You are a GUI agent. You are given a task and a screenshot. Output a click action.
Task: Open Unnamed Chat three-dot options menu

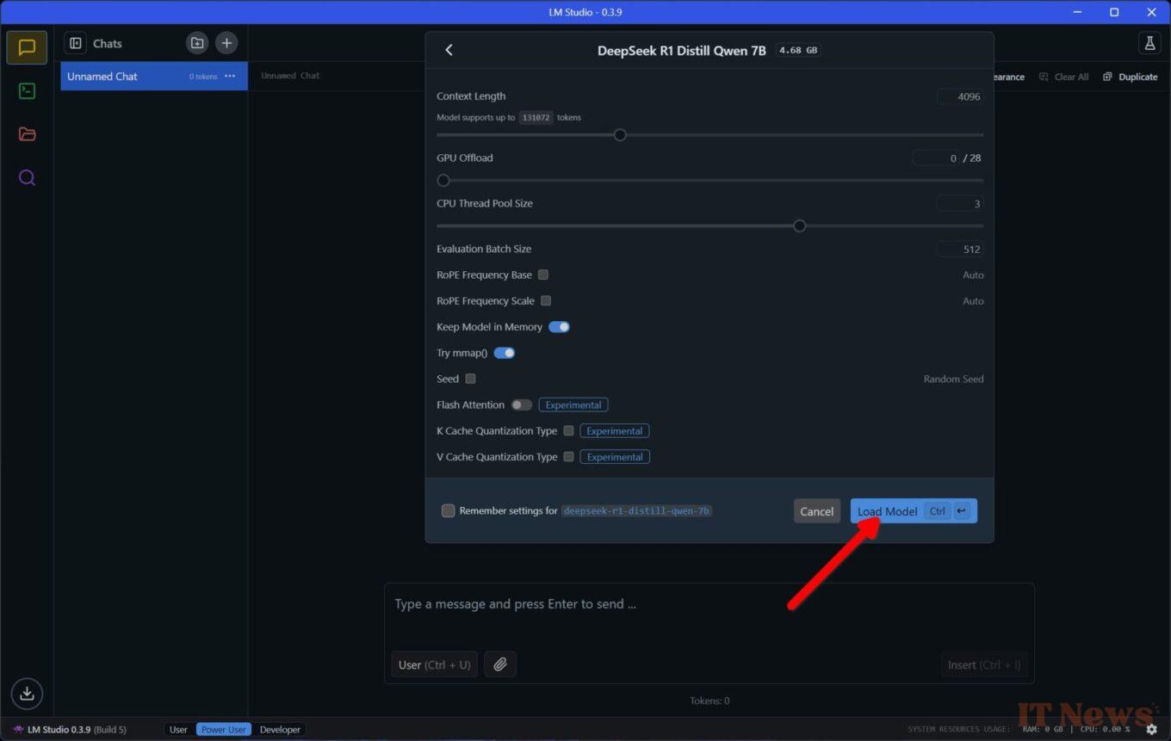coord(230,77)
